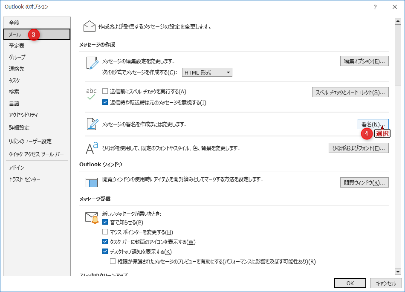Click the signature pencil icon

point(93,124)
